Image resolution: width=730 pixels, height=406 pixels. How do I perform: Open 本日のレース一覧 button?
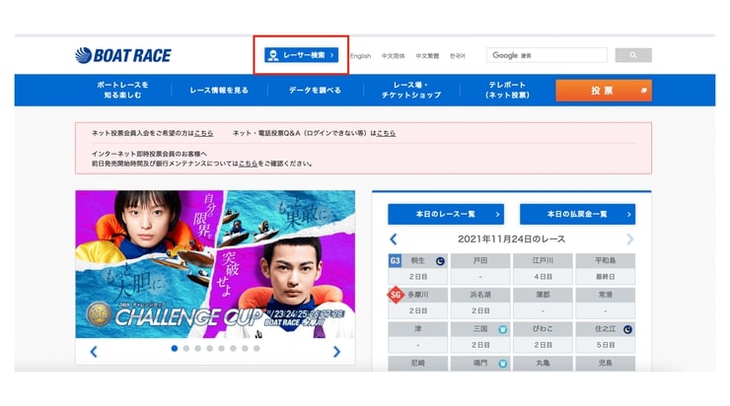click(x=446, y=214)
